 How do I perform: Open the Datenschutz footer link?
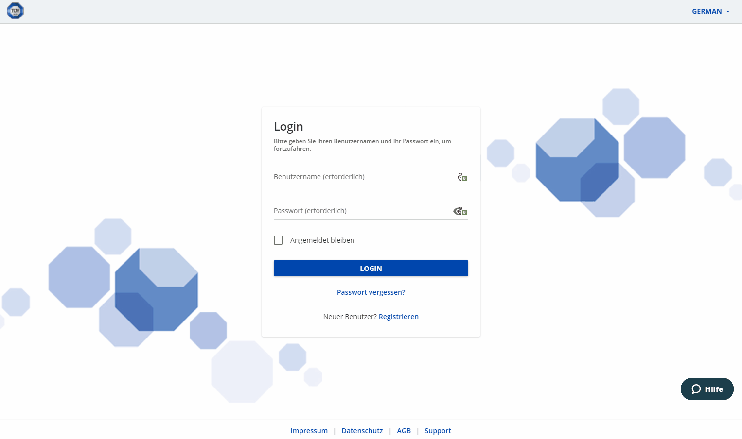coord(362,431)
